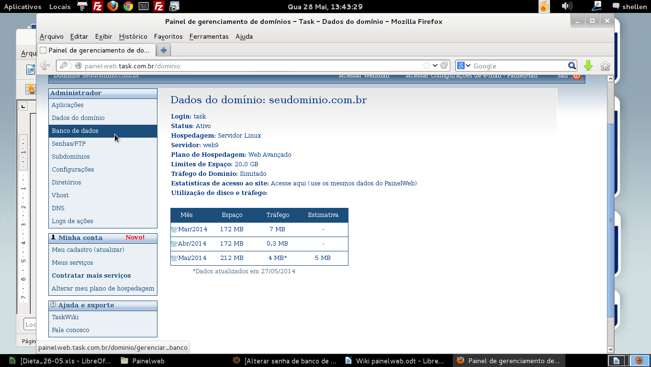Open the Favoritos menu
The width and height of the screenshot is (651, 367).
[168, 36]
